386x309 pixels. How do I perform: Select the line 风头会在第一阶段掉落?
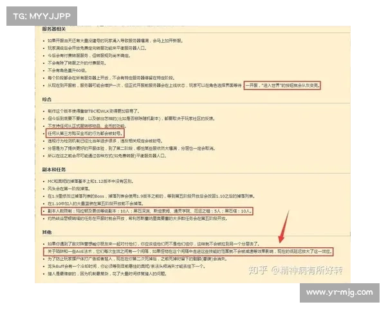(x=69, y=189)
